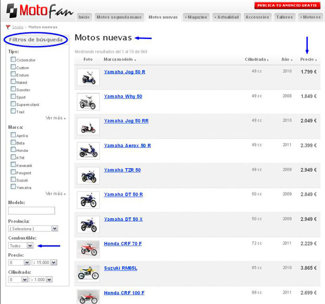Open Honda CRF 100 F photo thumbnail

(x=88, y=297)
